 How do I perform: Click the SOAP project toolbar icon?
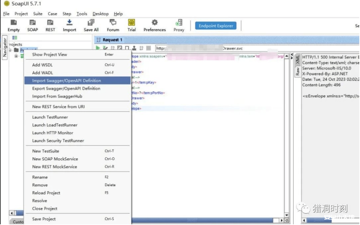coord(32,23)
